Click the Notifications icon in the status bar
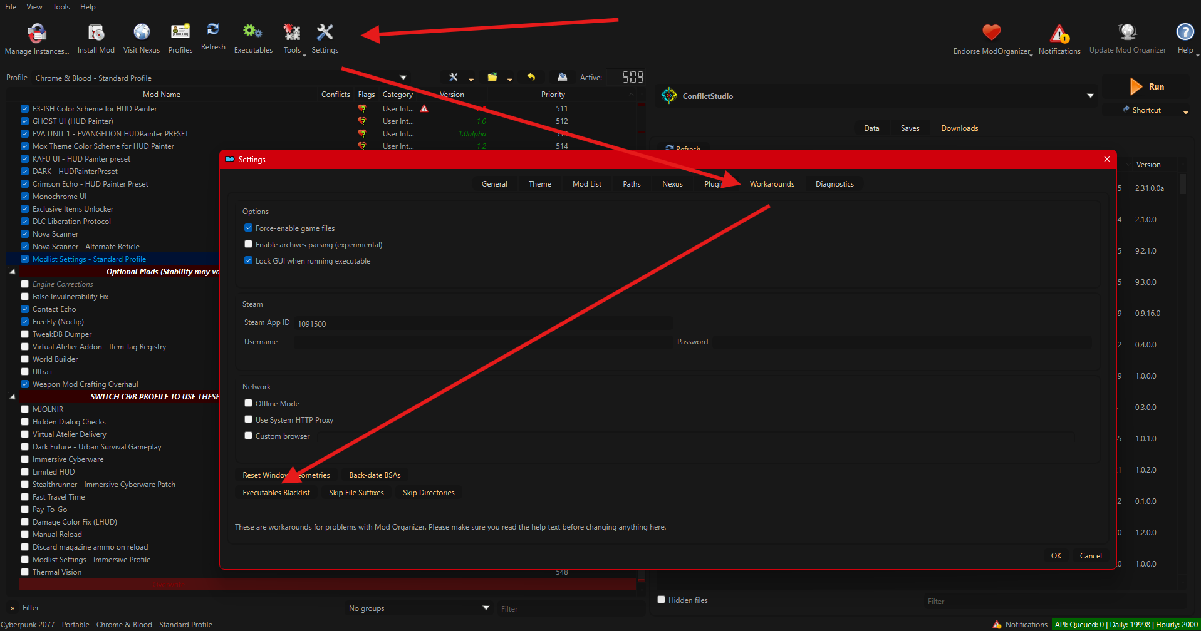The width and height of the screenshot is (1201, 631). click(997, 625)
